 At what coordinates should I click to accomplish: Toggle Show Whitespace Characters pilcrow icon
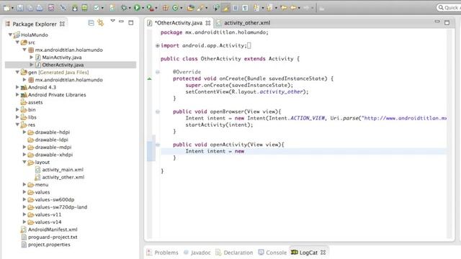tap(245, 8)
